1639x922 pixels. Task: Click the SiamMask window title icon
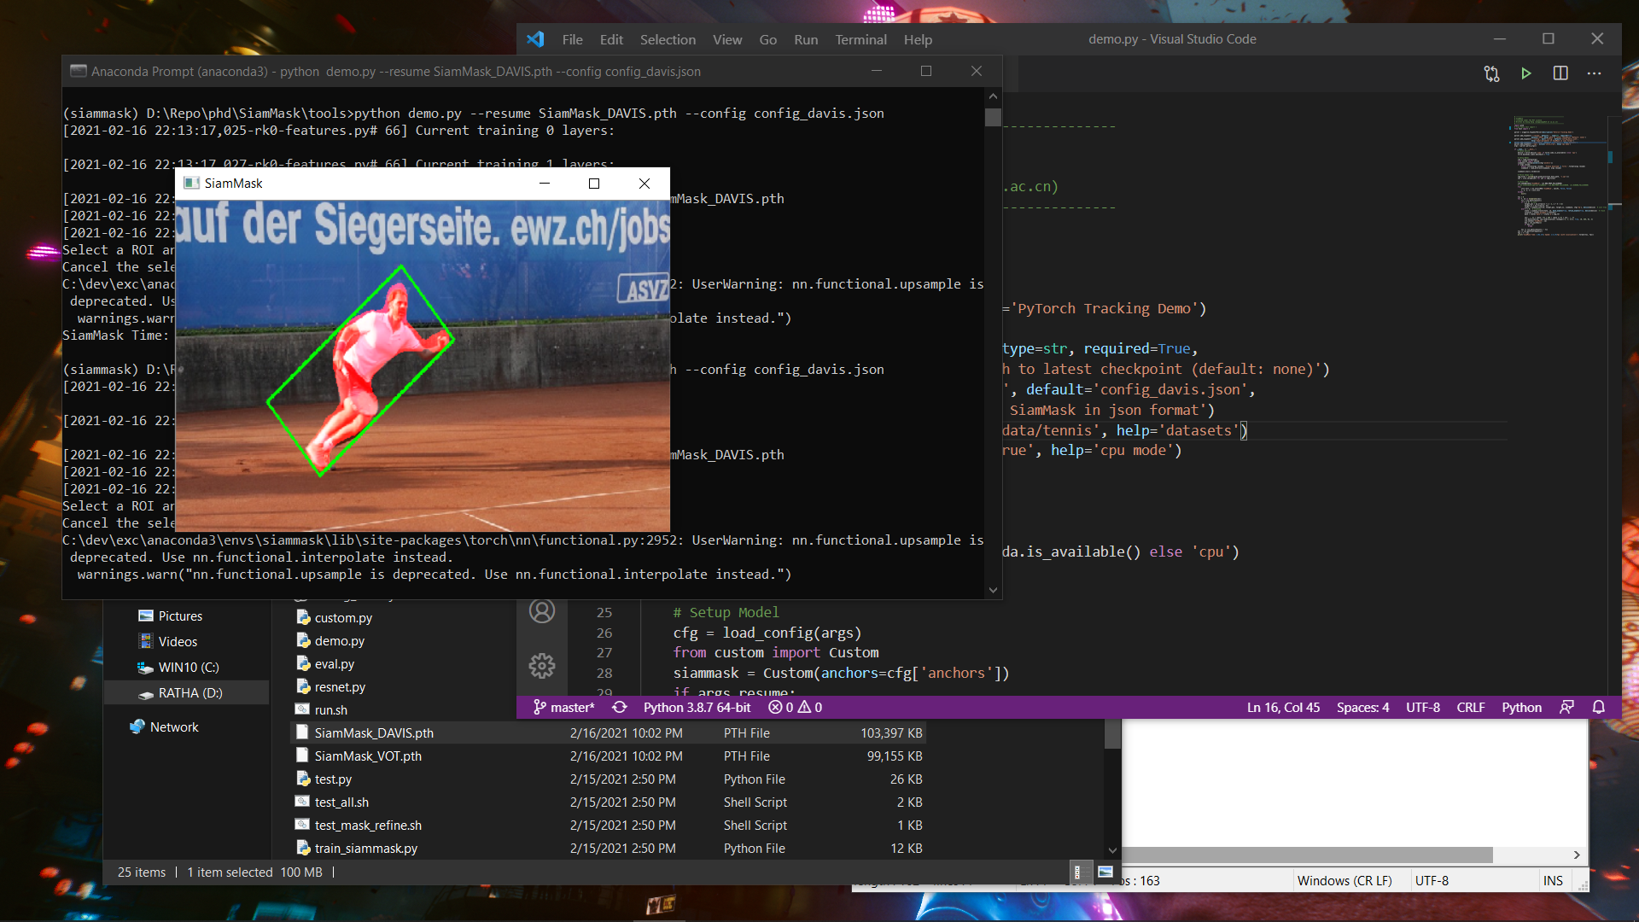(191, 184)
